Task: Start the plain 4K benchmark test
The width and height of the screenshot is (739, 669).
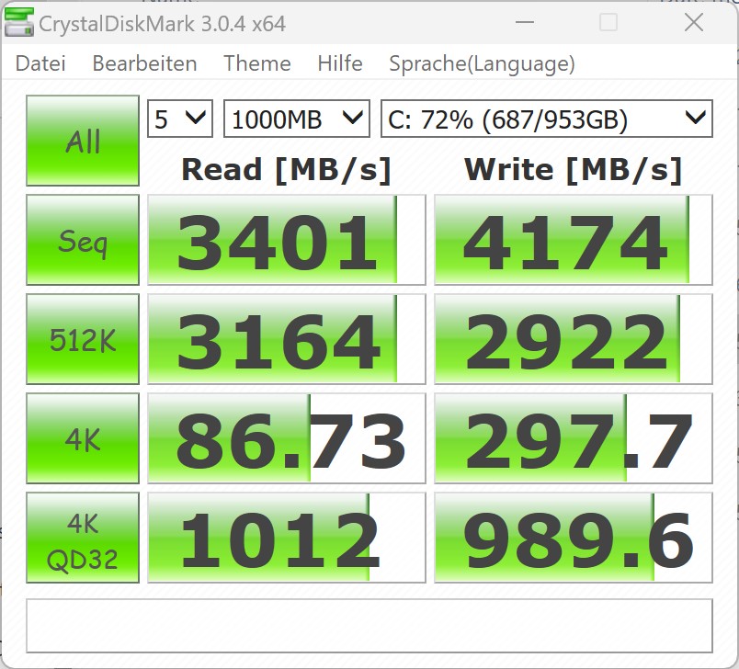Action: [83, 438]
